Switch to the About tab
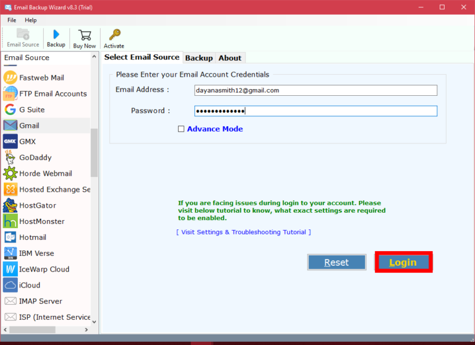 click(230, 58)
